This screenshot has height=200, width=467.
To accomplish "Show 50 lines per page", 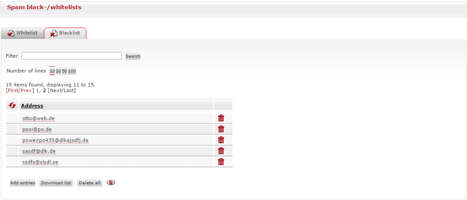I will click(64, 71).
